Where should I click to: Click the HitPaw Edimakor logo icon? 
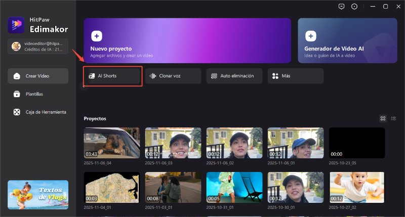[x=16, y=25]
